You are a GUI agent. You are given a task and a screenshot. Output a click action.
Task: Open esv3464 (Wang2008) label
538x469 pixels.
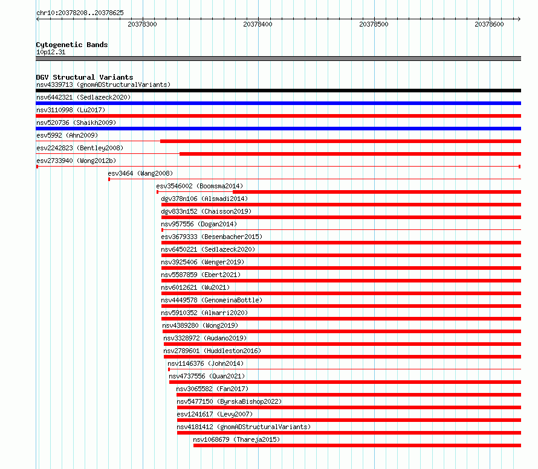pos(140,173)
